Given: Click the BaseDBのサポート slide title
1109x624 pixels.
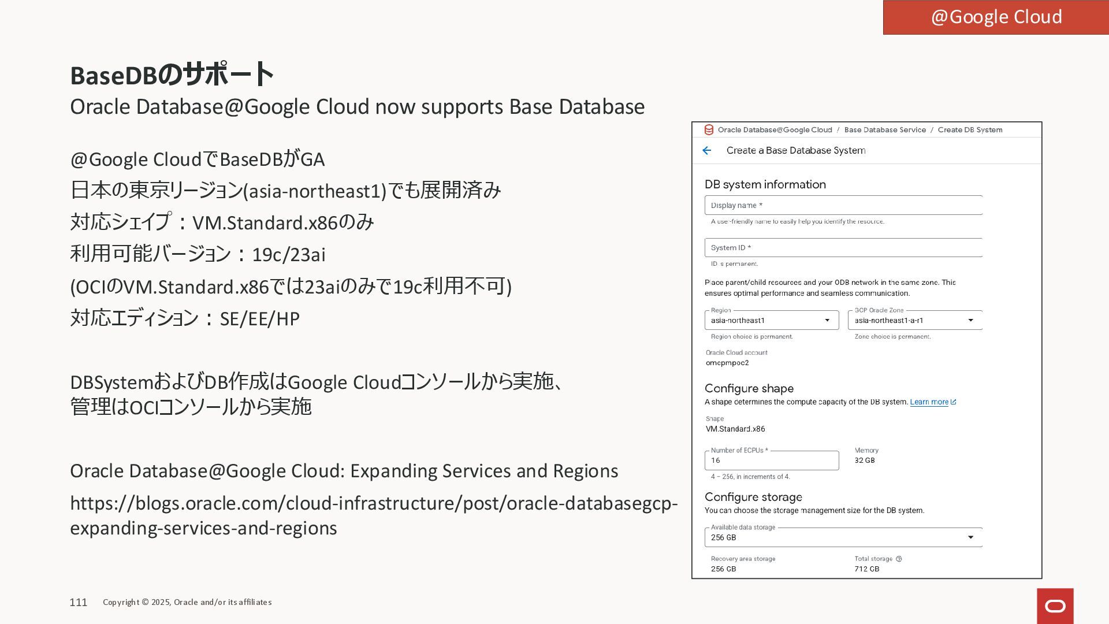Looking at the screenshot, I should click(x=172, y=75).
